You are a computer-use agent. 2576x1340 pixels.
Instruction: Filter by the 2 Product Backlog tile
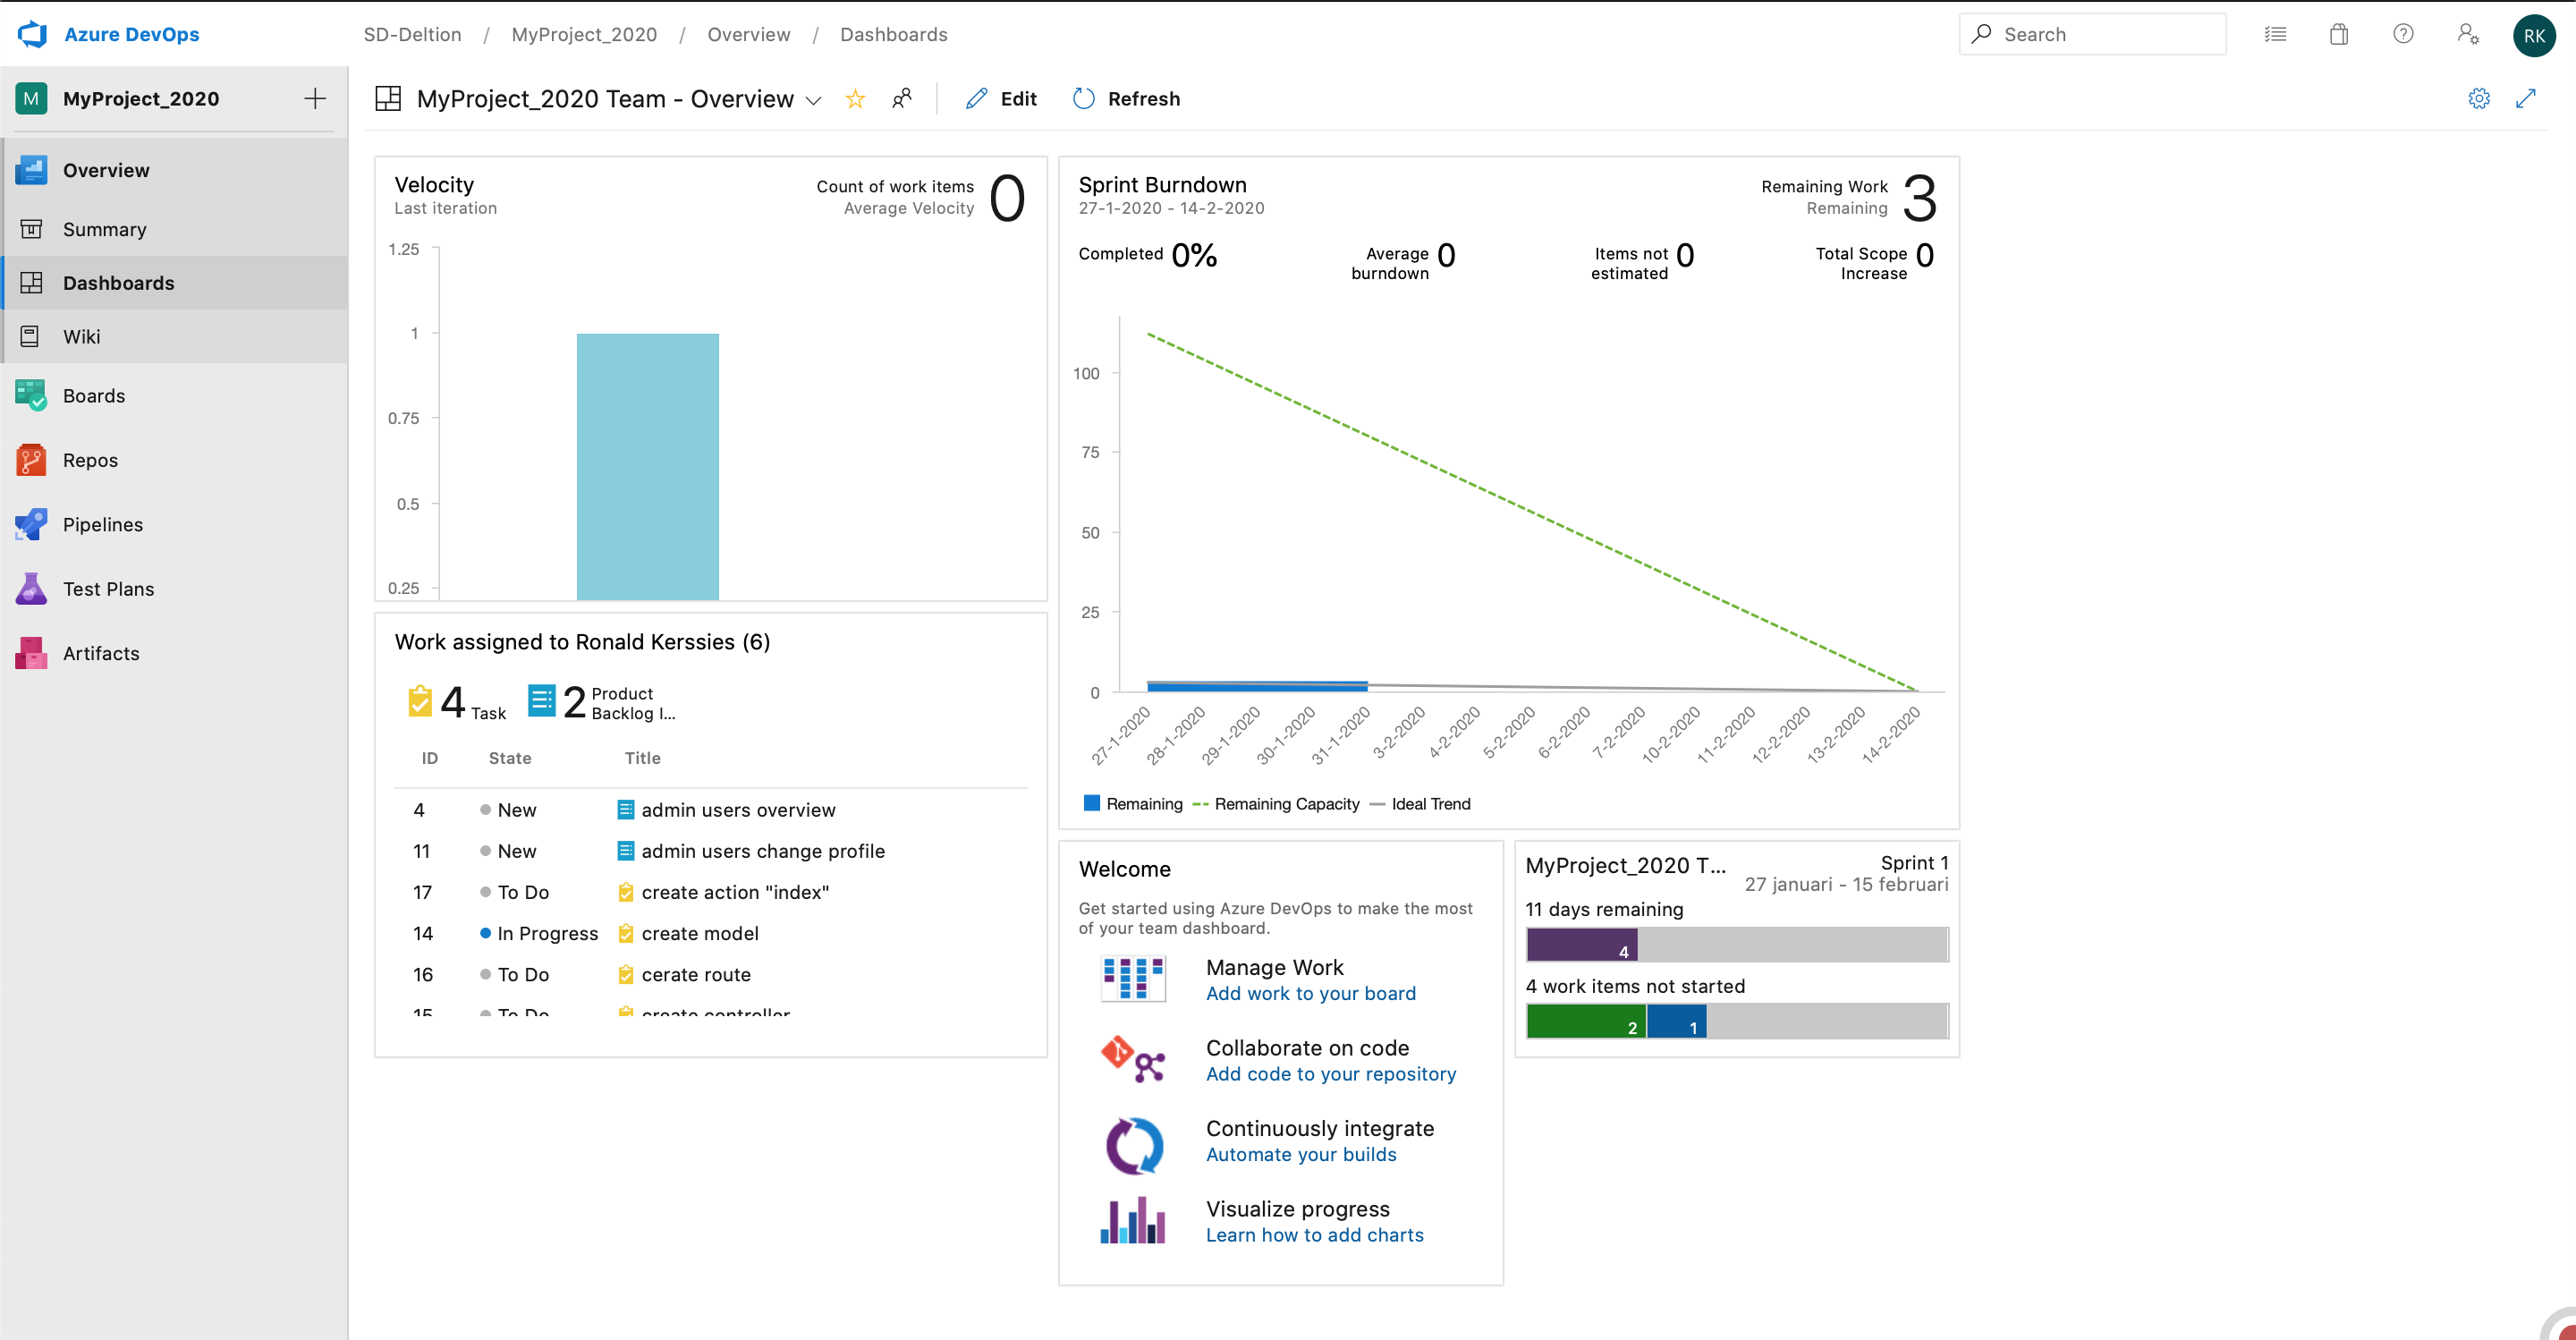click(x=602, y=702)
